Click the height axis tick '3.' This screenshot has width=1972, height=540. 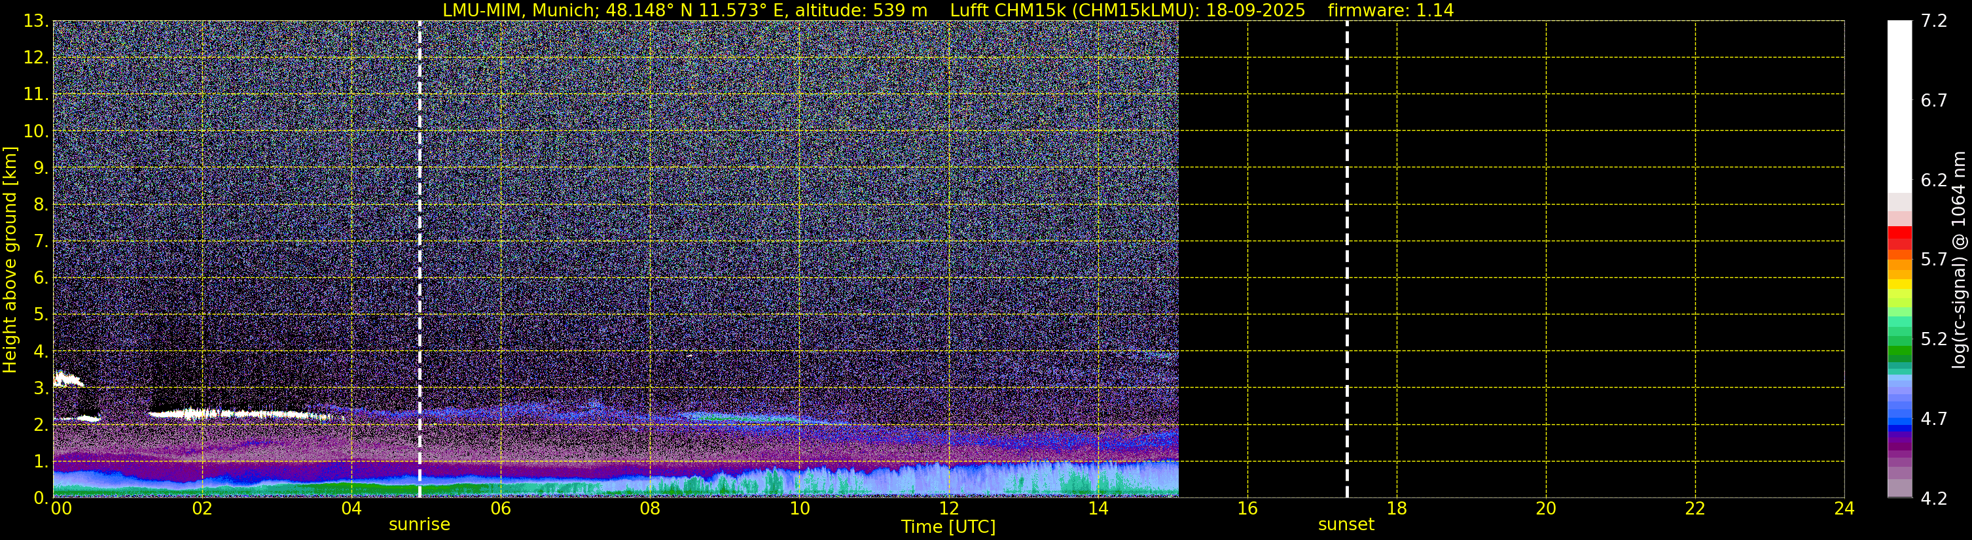pos(41,388)
